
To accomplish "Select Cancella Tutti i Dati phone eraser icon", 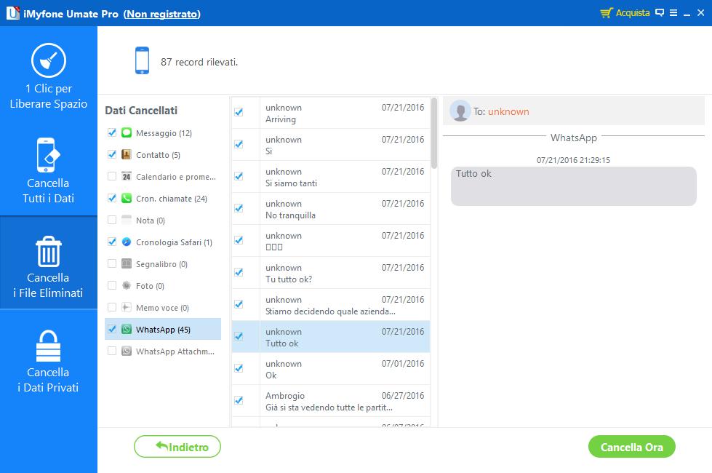I will (x=48, y=155).
